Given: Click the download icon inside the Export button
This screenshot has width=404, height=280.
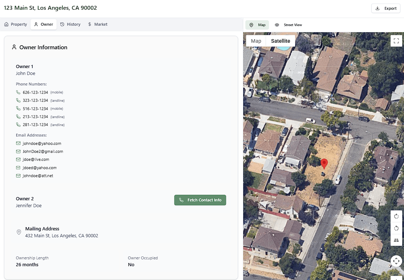Looking at the screenshot, I should [378, 8].
